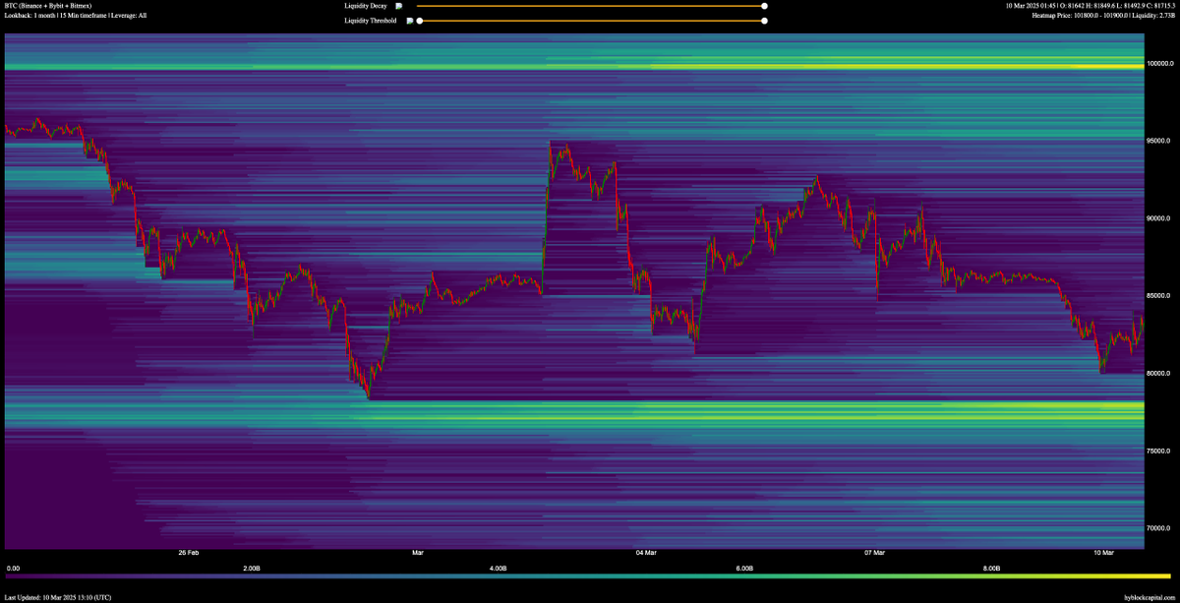Image resolution: width=1180 pixels, height=603 pixels.
Task: Click the 'Lookback: 1 month' settings line
Action: click(76, 16)
